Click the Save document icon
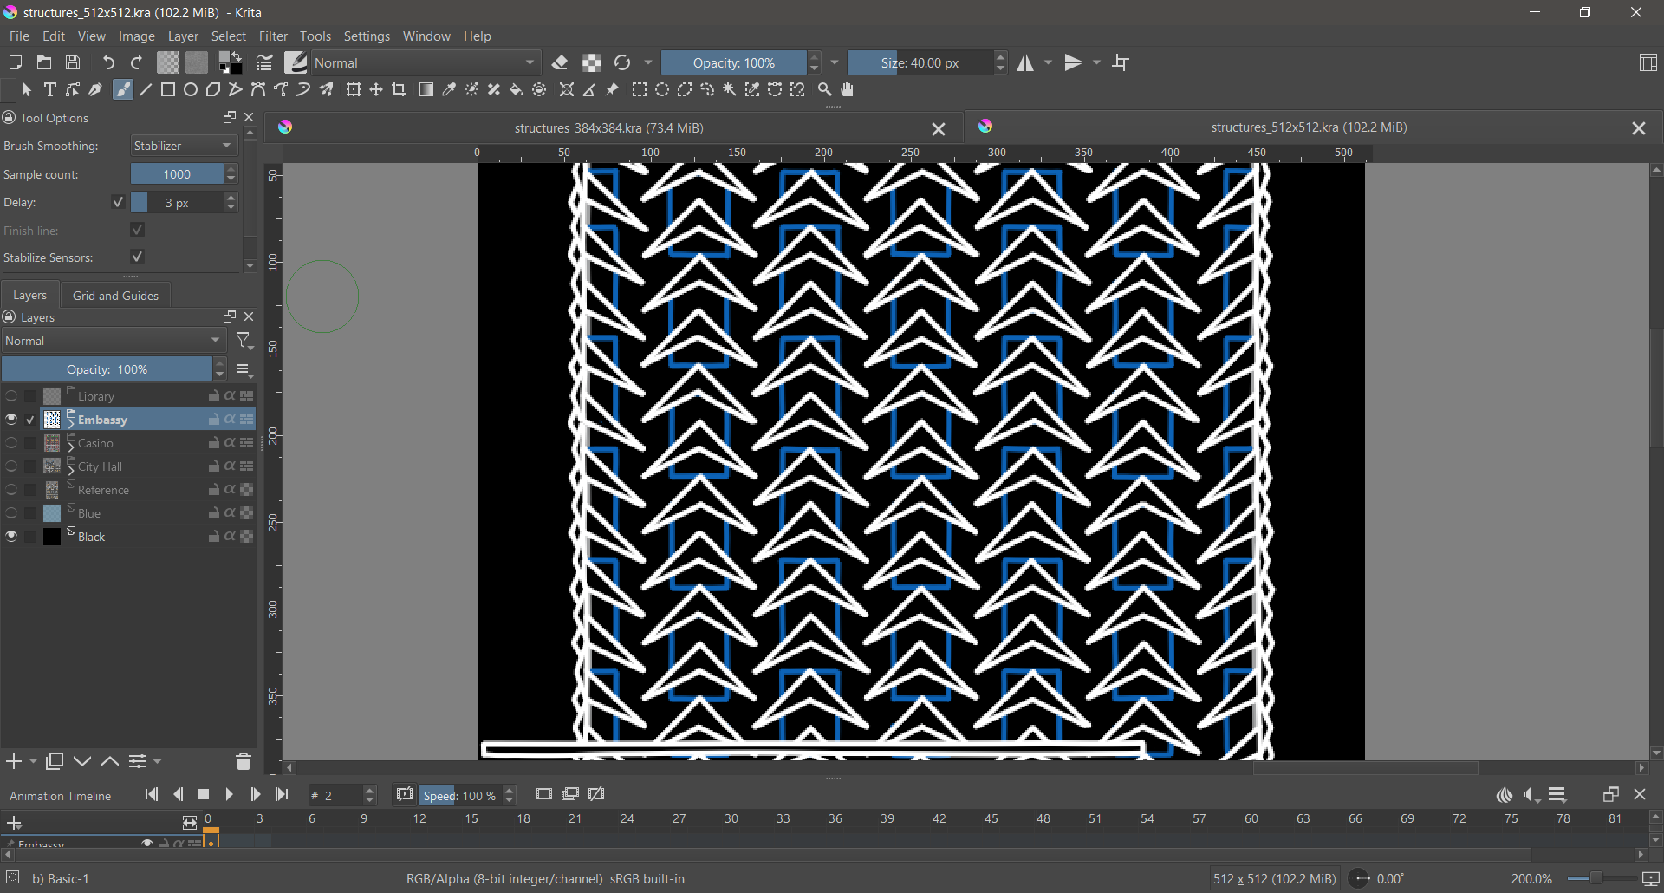This screenshot has height=893, width=1664. pyautogui.click(x=74, y=63)
